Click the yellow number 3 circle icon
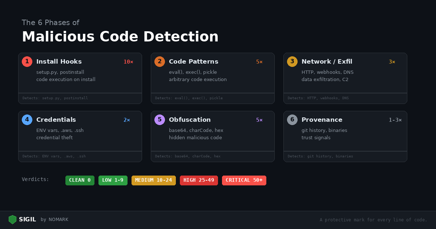 pyautogui.click(x=292, y=62)
